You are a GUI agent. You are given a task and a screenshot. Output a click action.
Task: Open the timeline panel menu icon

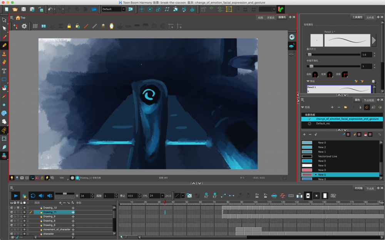(x=11, y=188)
